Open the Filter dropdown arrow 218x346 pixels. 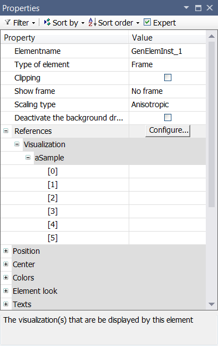tap(33, 23)
